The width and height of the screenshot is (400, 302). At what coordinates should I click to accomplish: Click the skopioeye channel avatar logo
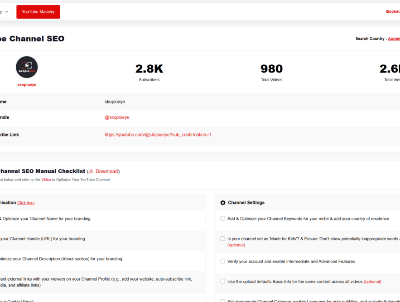pos(27,67)
